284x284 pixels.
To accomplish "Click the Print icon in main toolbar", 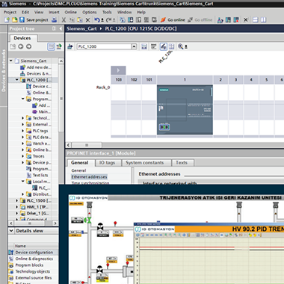I will pyautogui.click(x=54, y=19).
